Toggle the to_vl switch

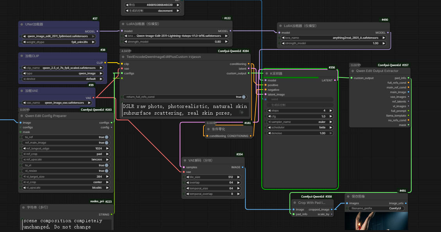(x=106, y=165)
